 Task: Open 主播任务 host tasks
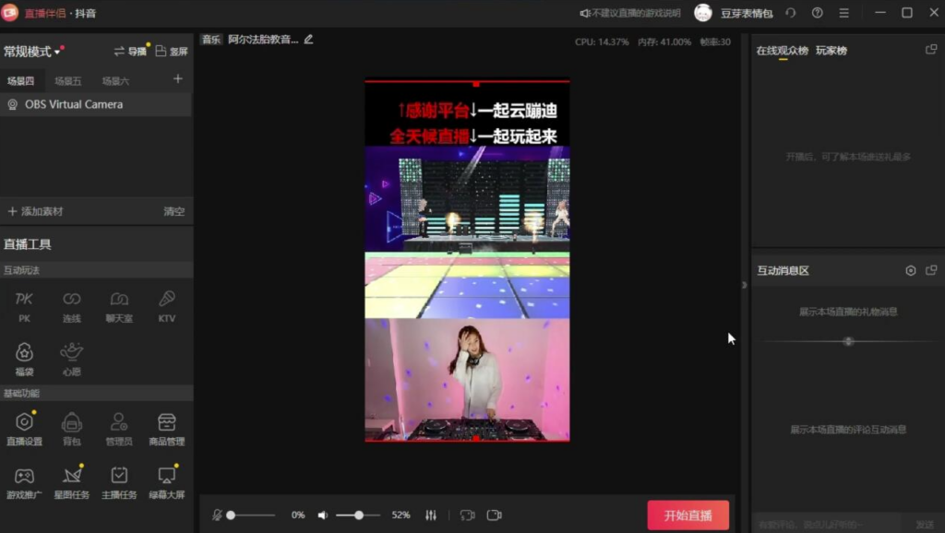[119, 482]
